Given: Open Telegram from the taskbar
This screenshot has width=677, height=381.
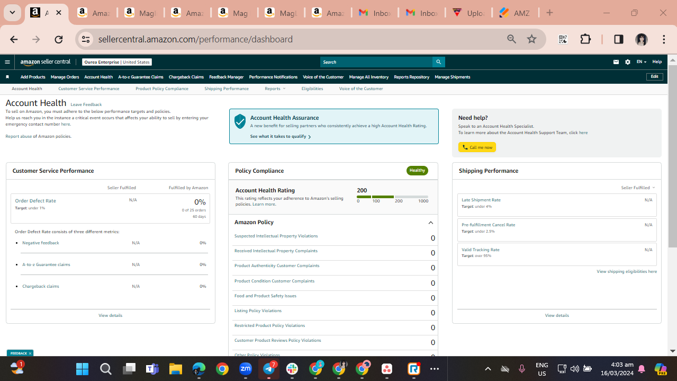Looking at the screenshot, I should click(x=269, y=369).
